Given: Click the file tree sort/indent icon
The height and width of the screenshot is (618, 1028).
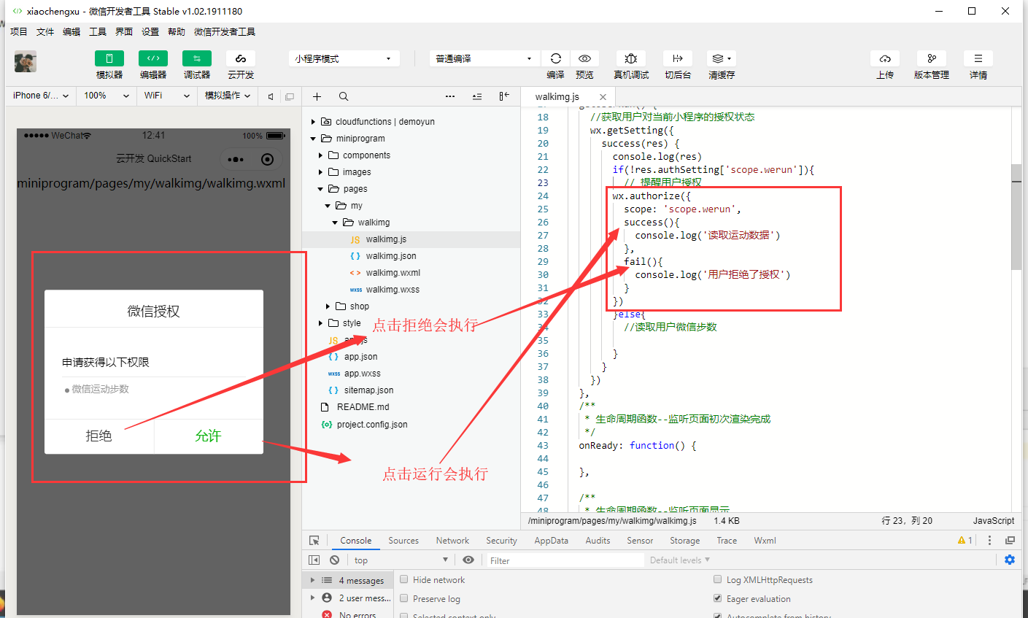Looking at the screenshot, I should coord(477,96).
